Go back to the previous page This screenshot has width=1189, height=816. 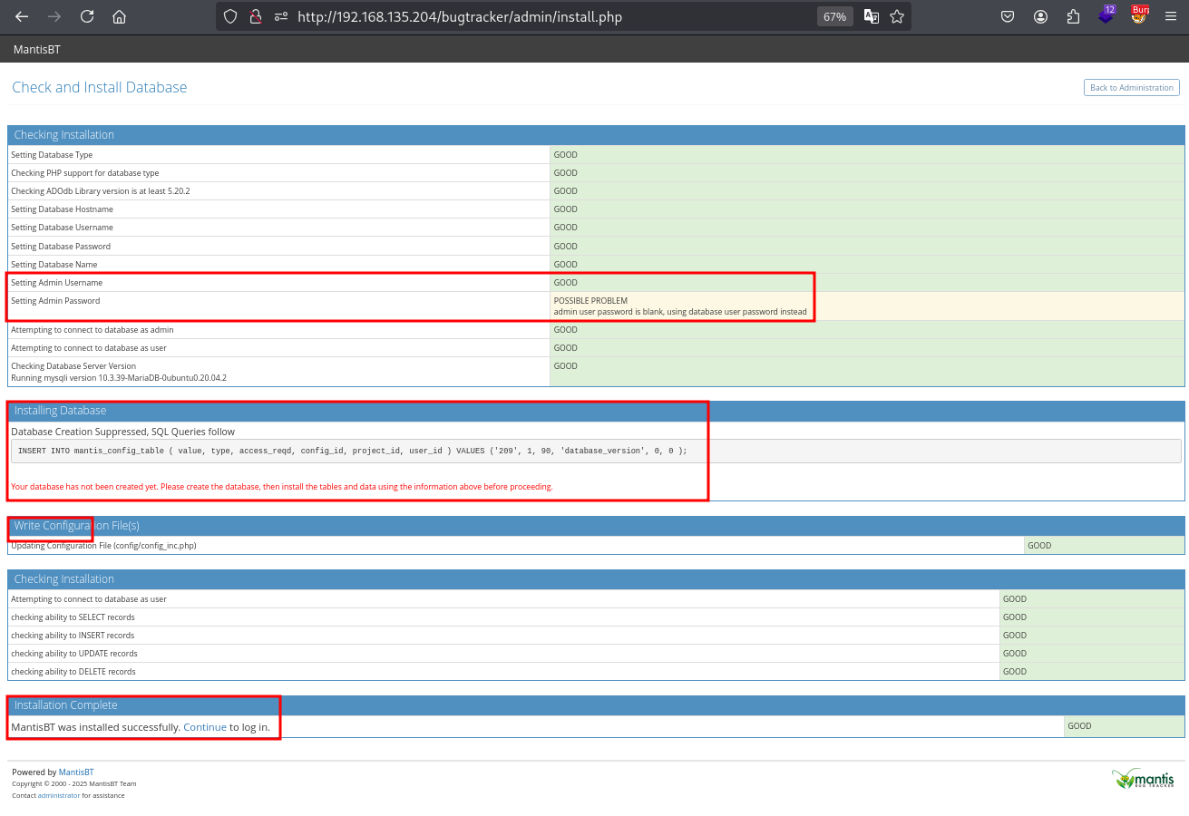point(22,16)
